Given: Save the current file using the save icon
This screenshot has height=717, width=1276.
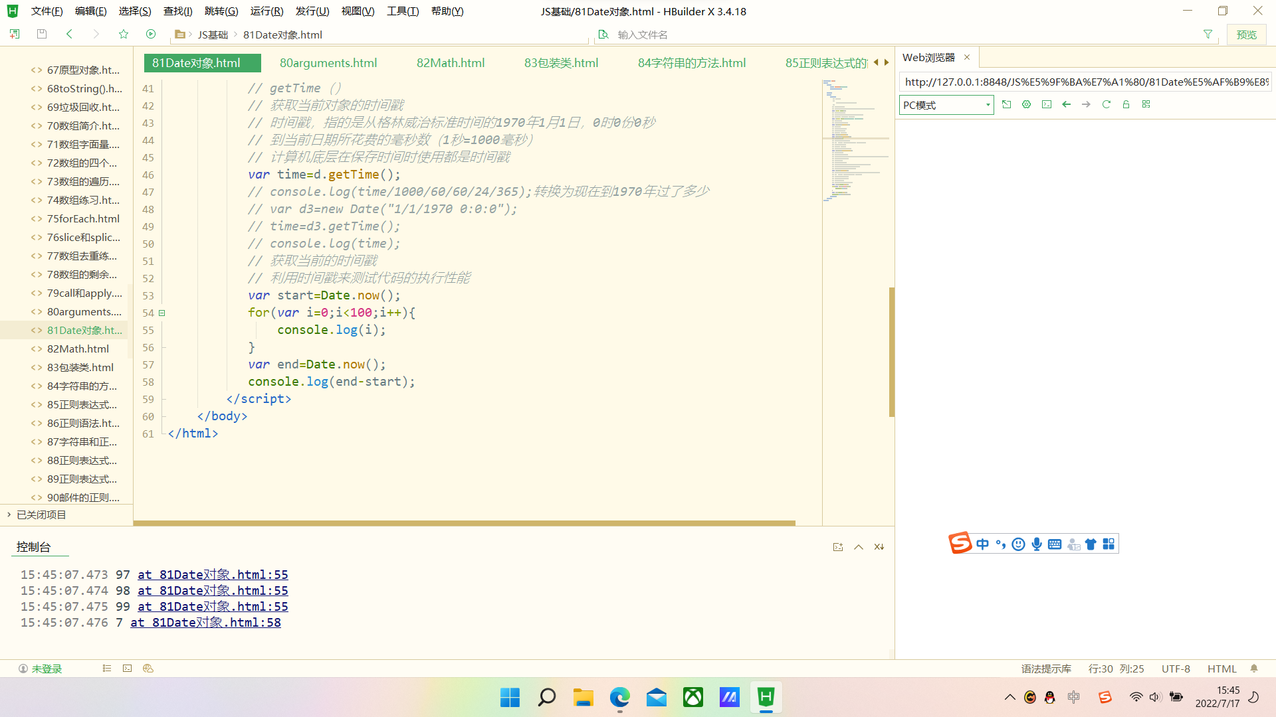Looking at the screenshot, I should 41,34.
